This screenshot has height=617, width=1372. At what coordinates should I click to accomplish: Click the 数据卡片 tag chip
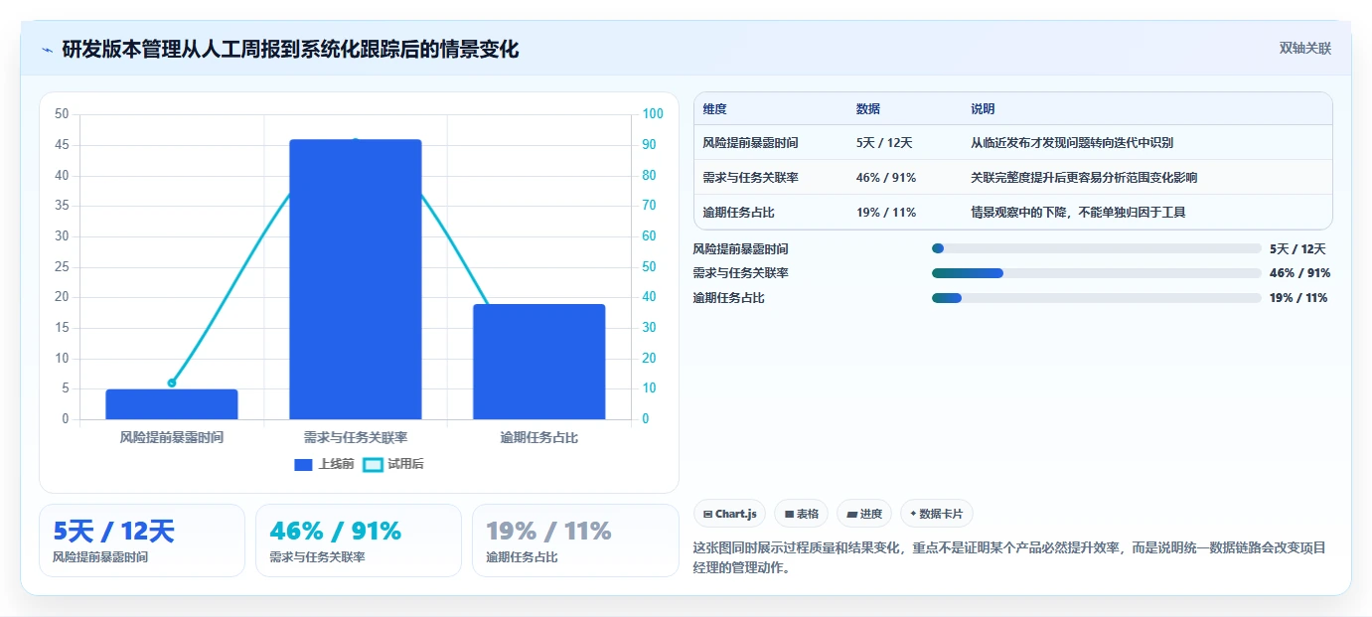coord(937,514)
